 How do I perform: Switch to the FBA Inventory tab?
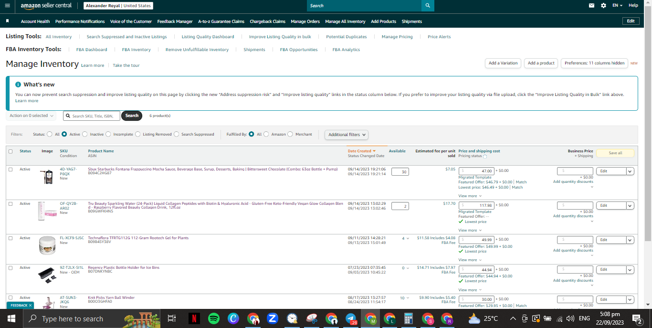click(x=136, y=49)
